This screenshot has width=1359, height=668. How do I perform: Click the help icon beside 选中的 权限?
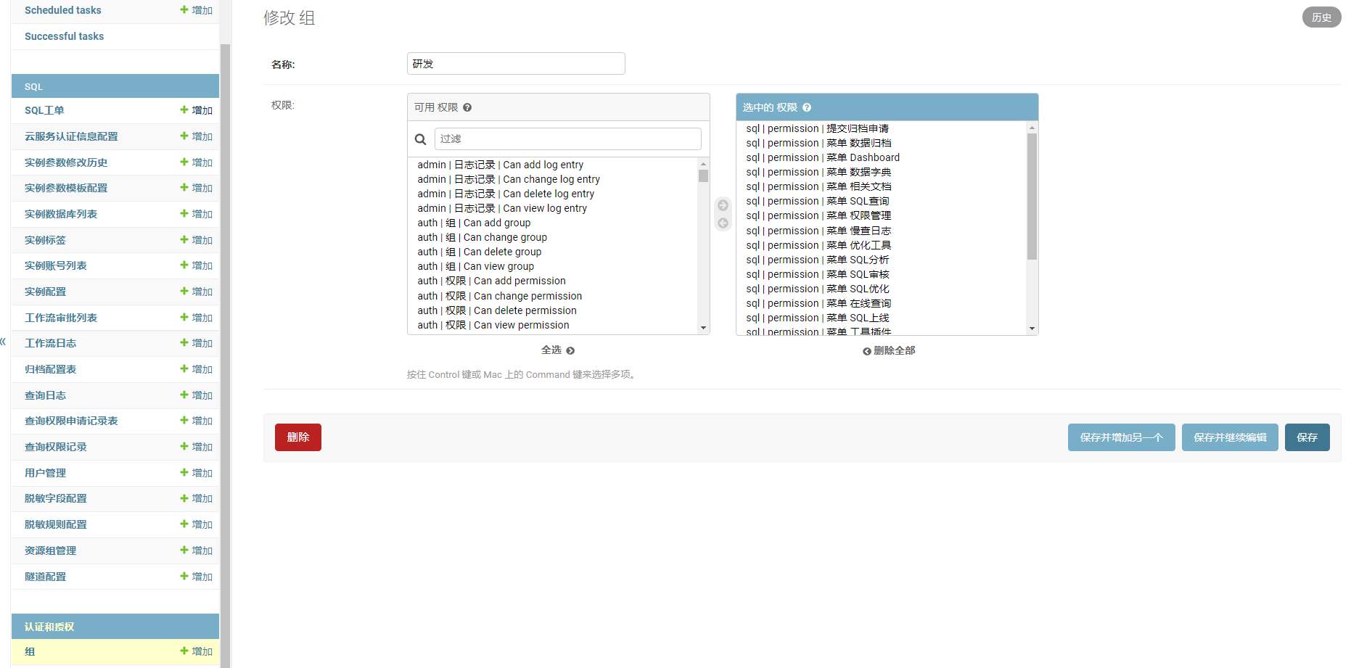click(807, 107)
